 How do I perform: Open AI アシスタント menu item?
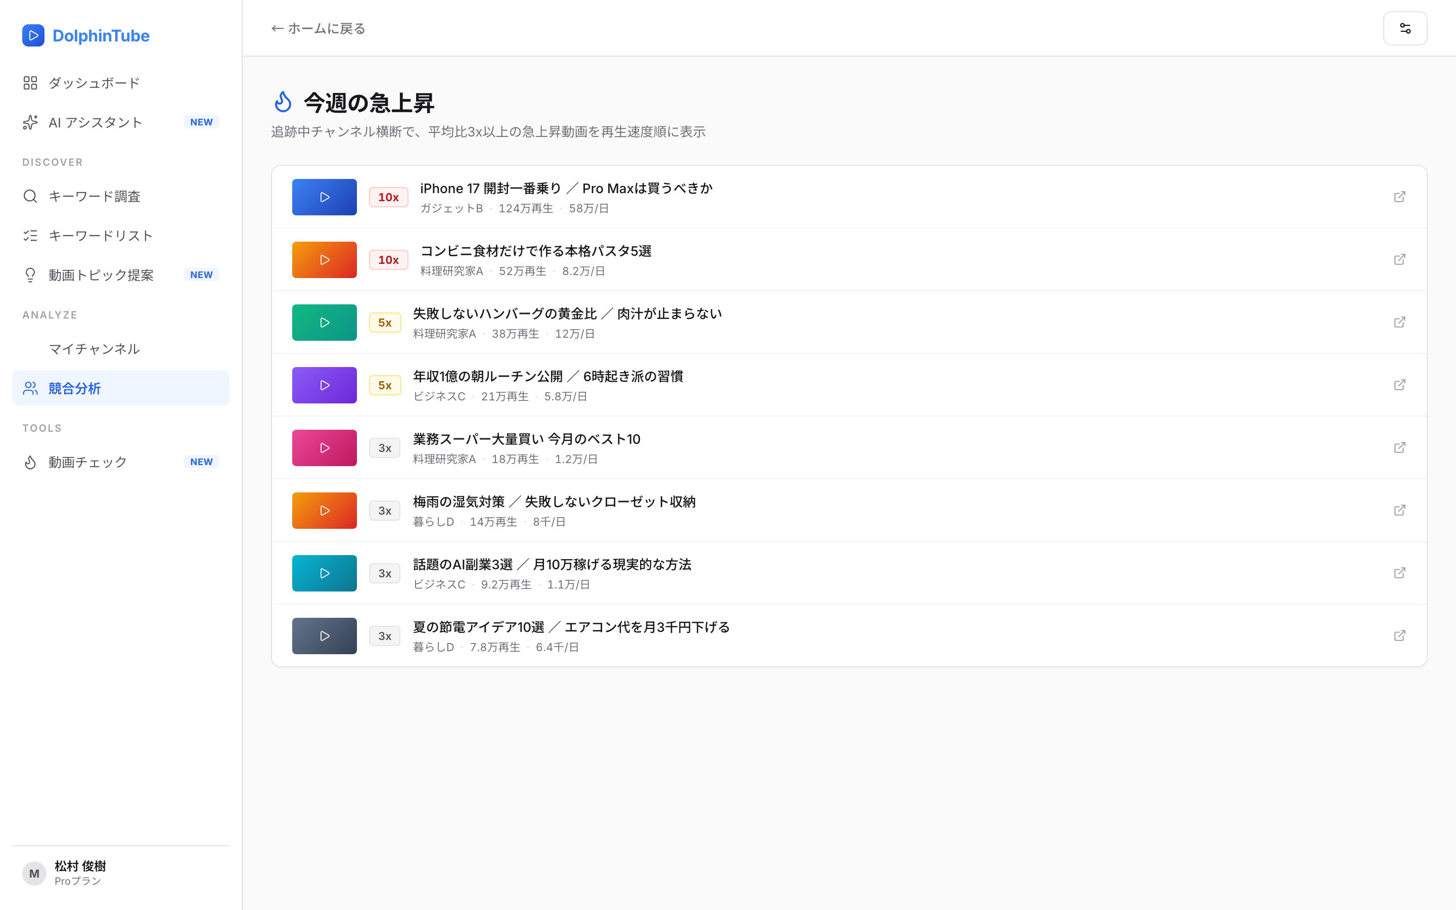120,122
